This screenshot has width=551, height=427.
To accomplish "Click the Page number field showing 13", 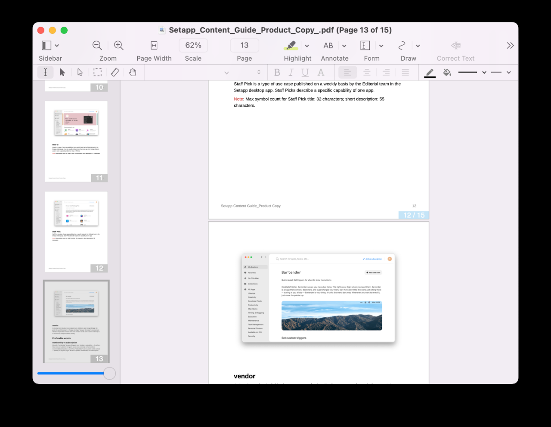I will [x=245, y=45].
